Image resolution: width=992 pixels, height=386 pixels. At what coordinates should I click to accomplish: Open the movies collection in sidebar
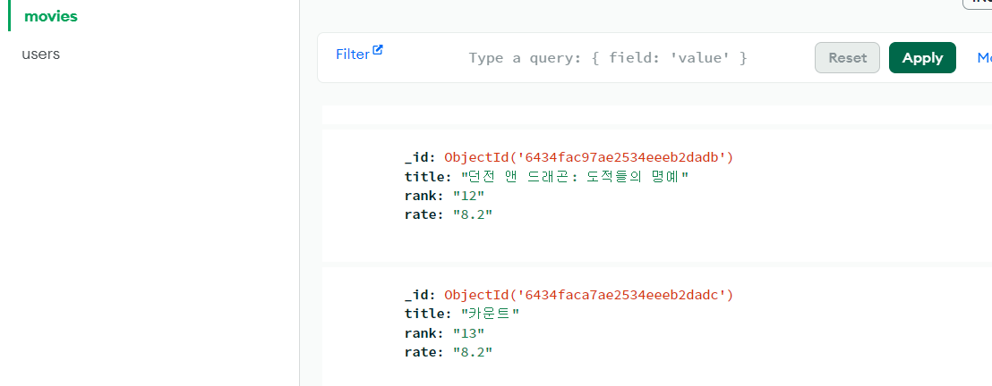pyautogui.click(x=51, y=16)
